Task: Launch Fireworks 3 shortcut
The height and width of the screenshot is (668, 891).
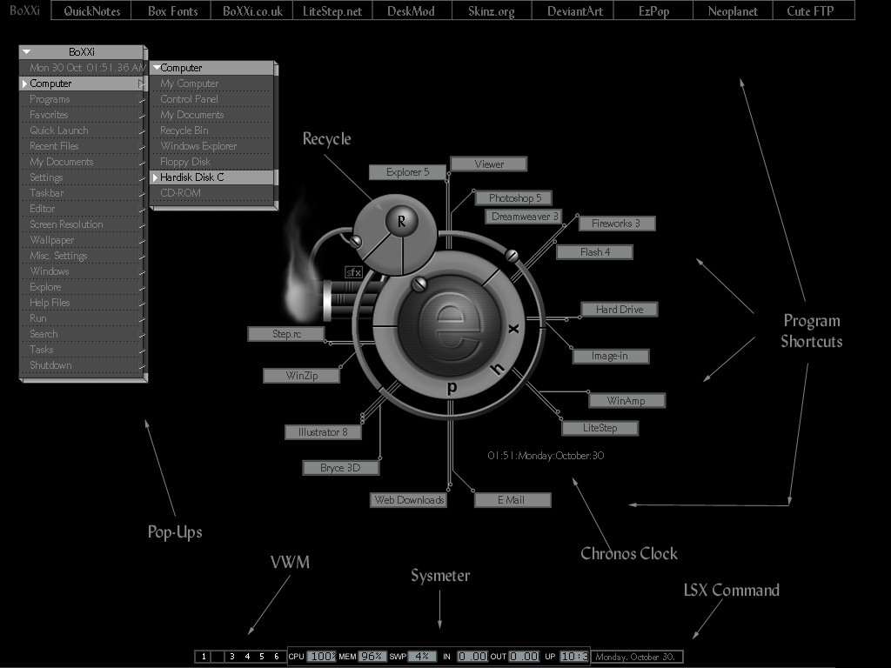Action: click(x=617, y=224)
